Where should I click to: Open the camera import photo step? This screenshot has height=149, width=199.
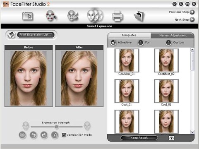[x=28, y=16]
